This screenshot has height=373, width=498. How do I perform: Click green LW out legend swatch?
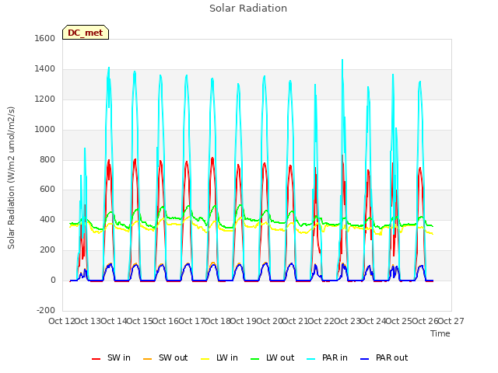pyautogui.click(x=254, y=359)
